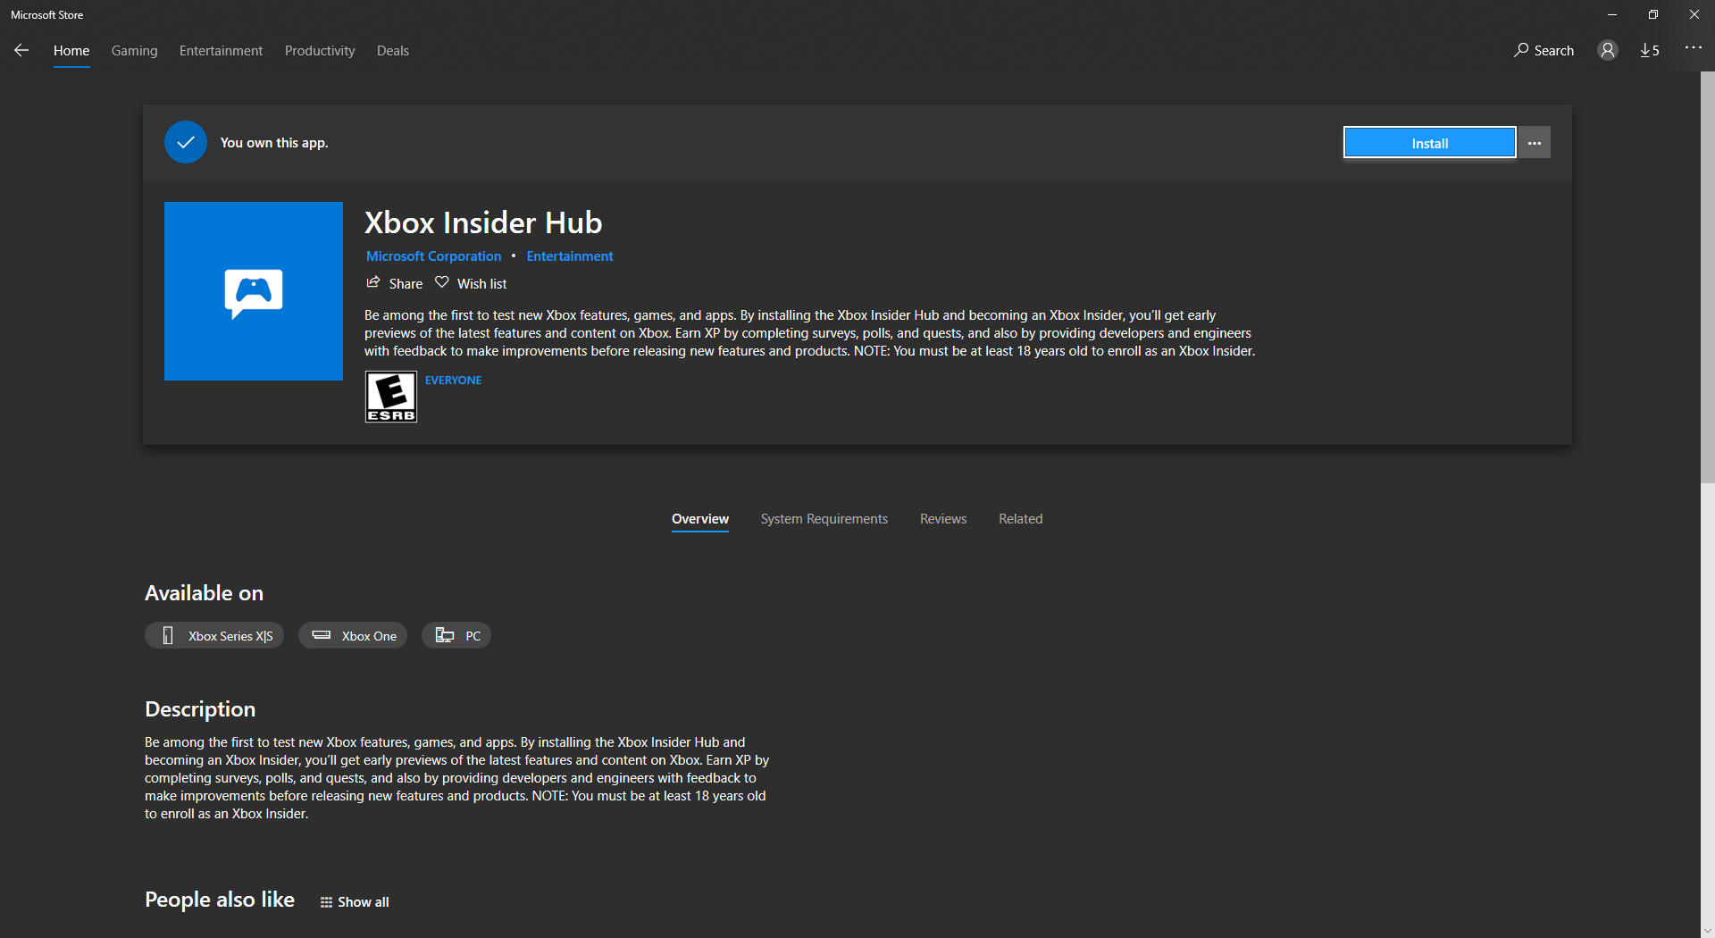The height and width of the screenshot is (938, 1715).
Task: Switch to the System Requirements section
Action: pyautogui.click(x=824, y=519)
